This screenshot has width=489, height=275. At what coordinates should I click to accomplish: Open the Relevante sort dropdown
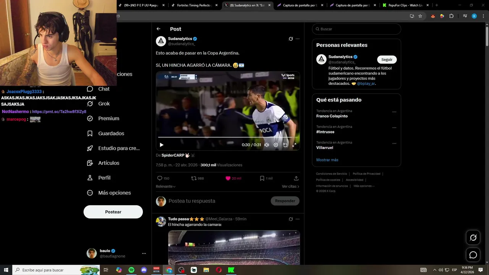(x=166, y=186)
